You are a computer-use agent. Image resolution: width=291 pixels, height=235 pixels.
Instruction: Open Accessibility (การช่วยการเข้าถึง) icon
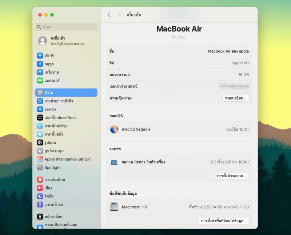coord(40,101)
